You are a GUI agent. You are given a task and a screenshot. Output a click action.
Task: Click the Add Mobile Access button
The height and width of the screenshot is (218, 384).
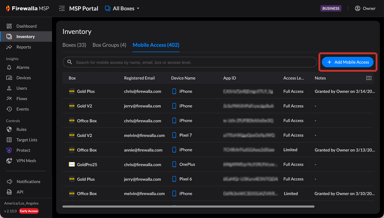tap(347, 62)
